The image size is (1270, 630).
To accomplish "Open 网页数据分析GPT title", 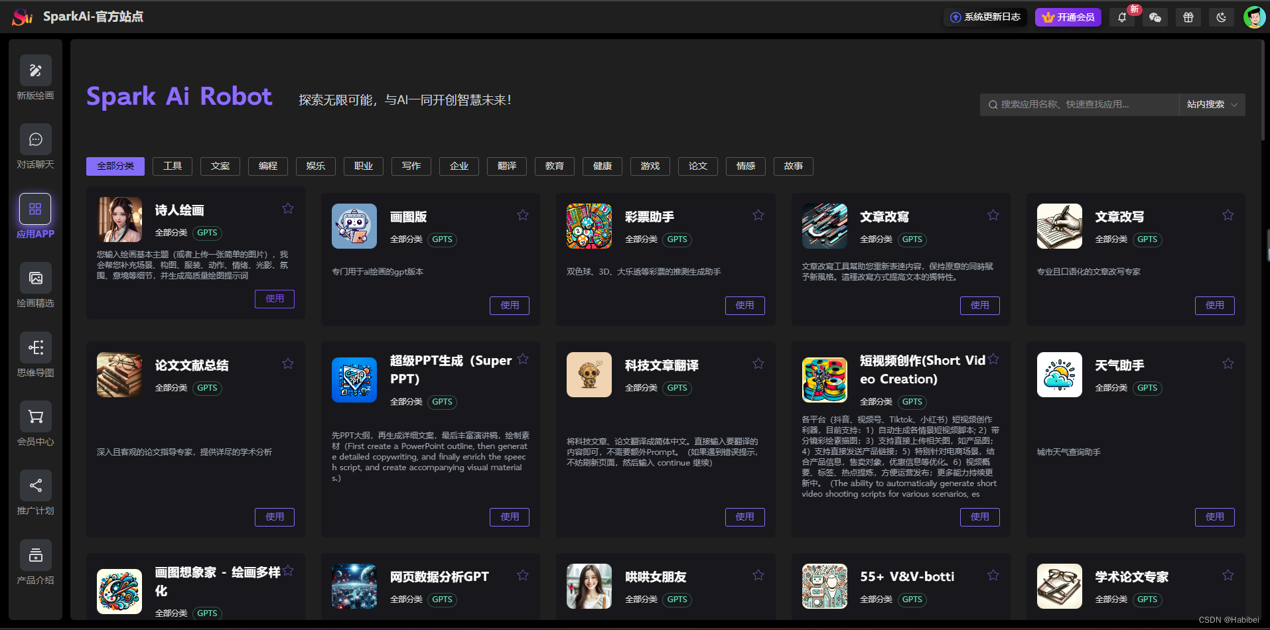I will coord(439,577).
